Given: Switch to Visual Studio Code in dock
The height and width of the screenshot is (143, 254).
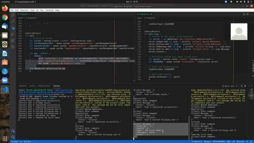Looking at the screenshot, I should (x=5, y=89).
